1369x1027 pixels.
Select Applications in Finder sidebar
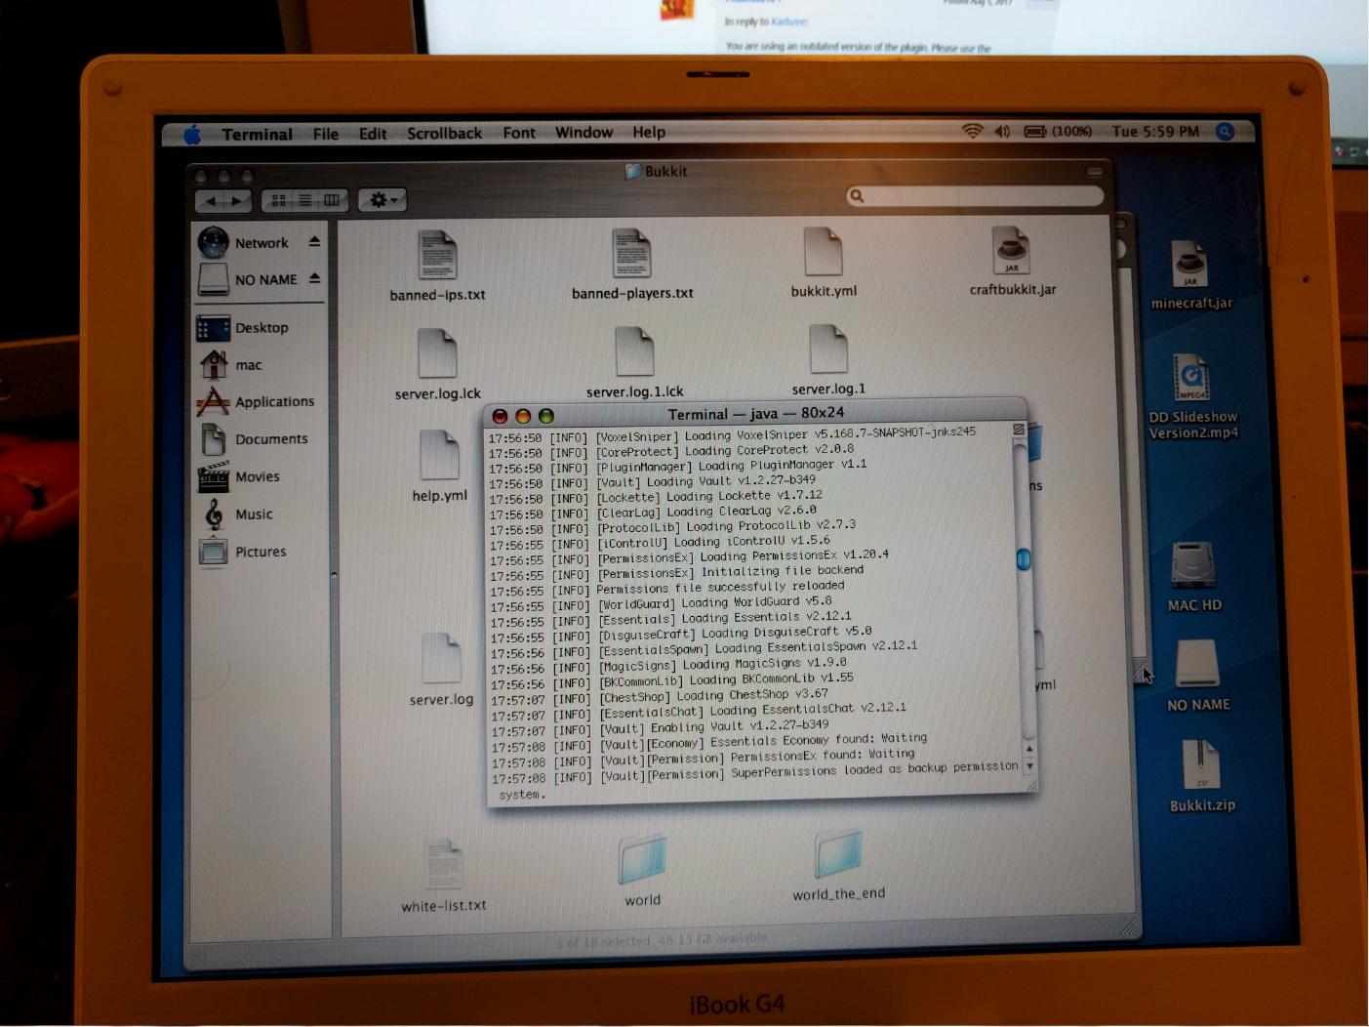tap(256, 401)
